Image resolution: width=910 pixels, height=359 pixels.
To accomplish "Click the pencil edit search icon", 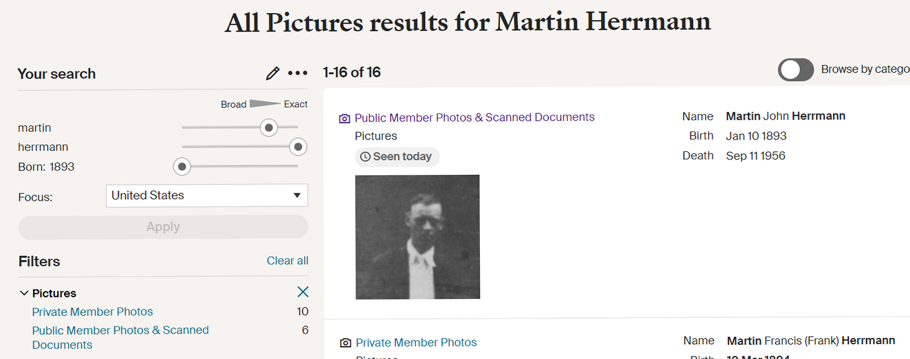I will 272,74.
